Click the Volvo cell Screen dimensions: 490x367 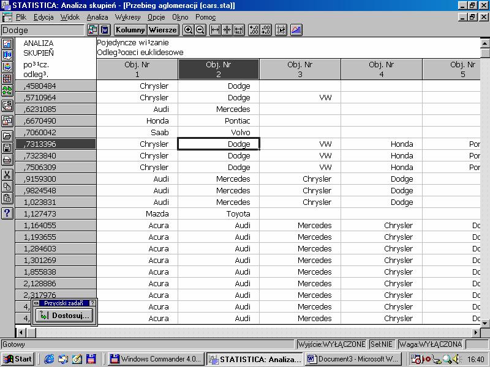pos(219,132)
